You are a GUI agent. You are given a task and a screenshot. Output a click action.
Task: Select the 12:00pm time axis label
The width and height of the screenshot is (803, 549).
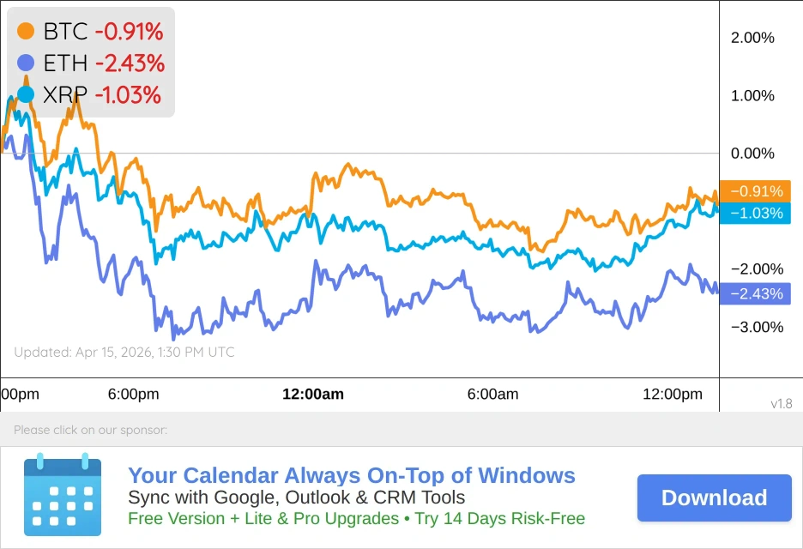[673, 395]
